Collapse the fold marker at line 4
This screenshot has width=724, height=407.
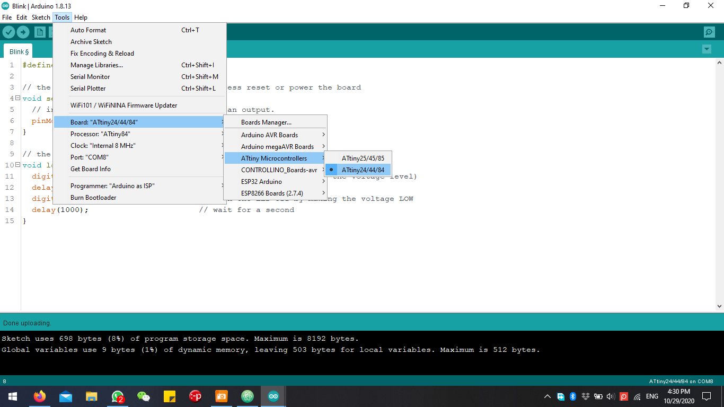point(17,98)
